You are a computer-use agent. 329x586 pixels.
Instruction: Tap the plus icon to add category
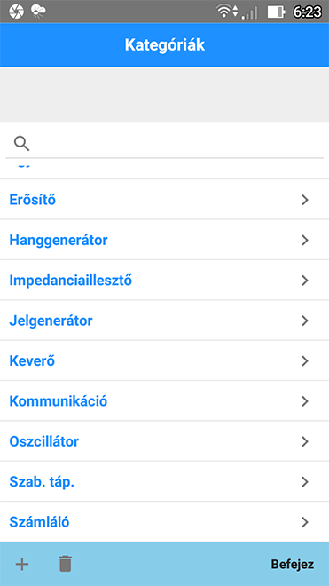[x=22, y=564]
